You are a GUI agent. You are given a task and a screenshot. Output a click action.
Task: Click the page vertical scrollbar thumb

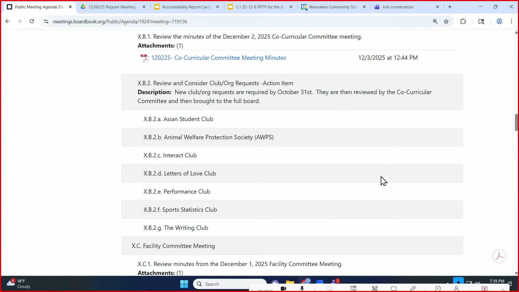pos(516,122)
